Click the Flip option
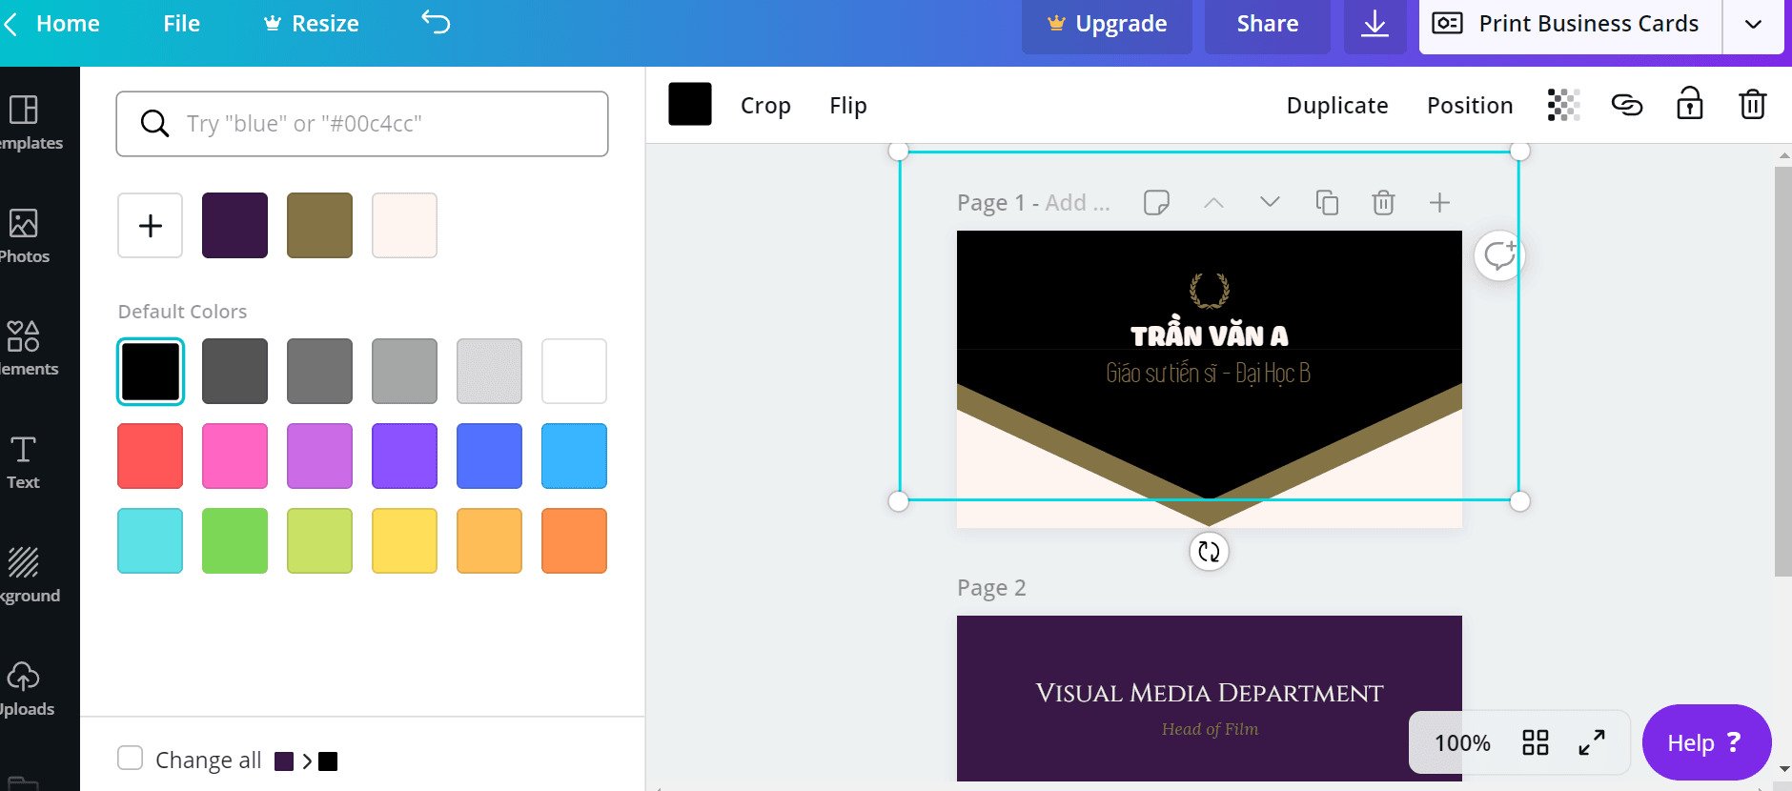This screenshot has height=791, width=1792. (x=847, y=105)
